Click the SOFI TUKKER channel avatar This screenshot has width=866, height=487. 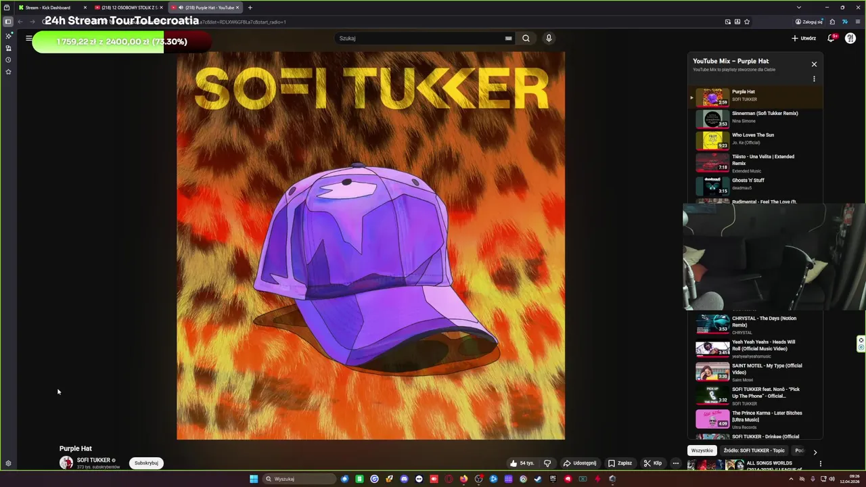tap(66, 463)
